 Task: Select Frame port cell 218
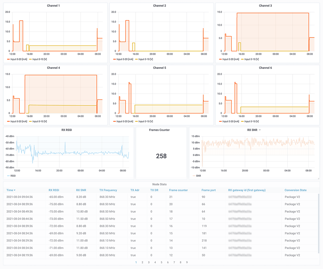[204, 241]
